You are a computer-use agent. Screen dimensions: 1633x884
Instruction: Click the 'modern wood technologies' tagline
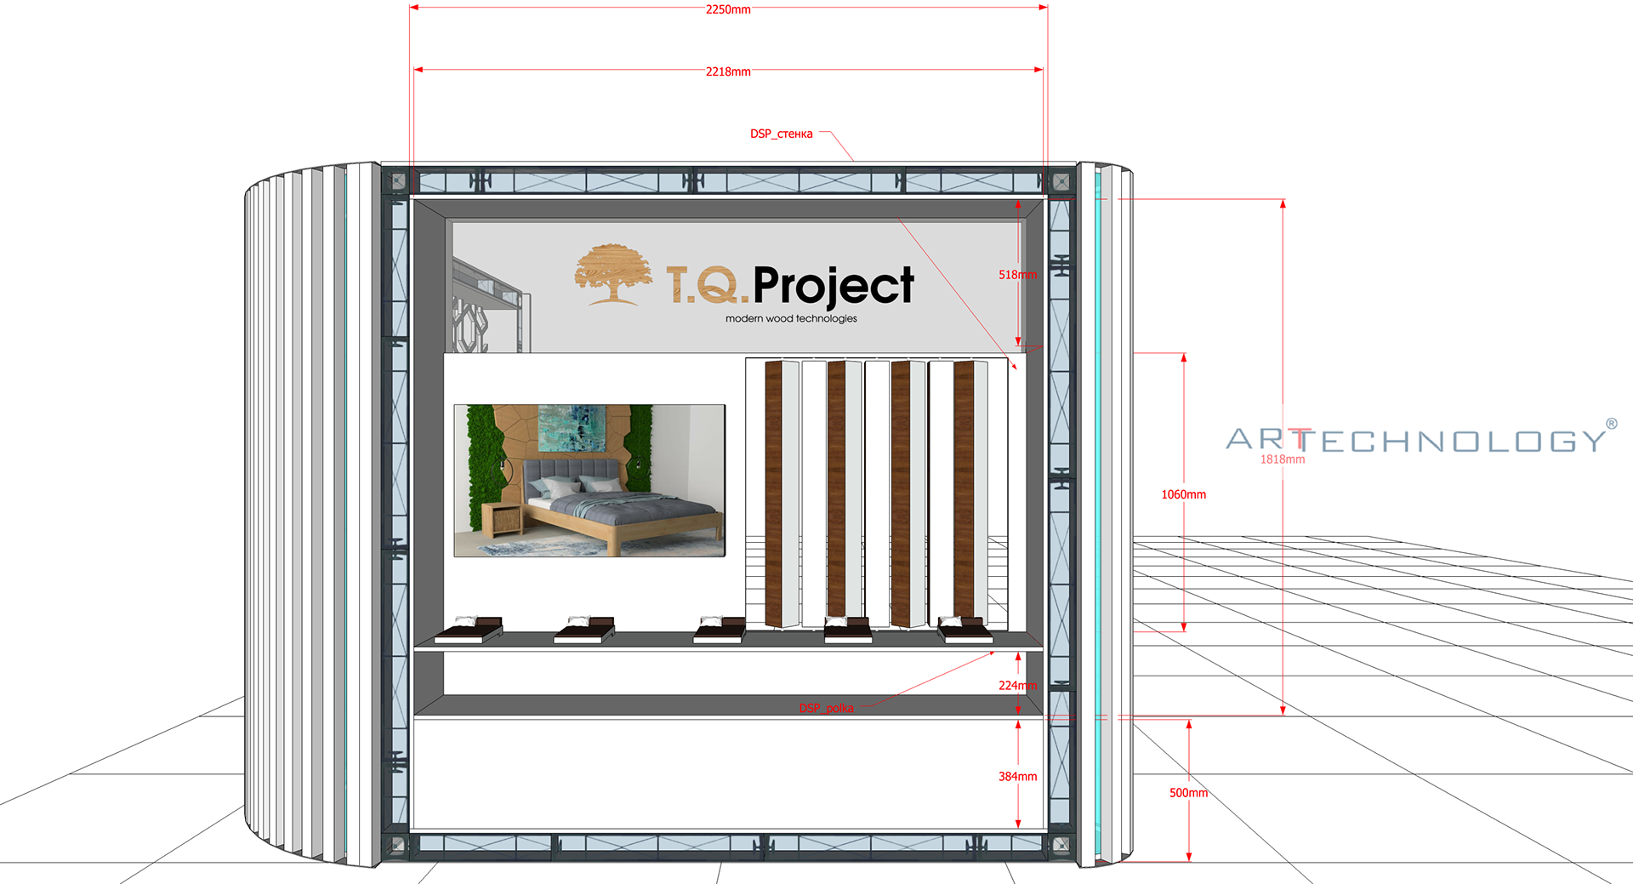(x=791, y=318)
